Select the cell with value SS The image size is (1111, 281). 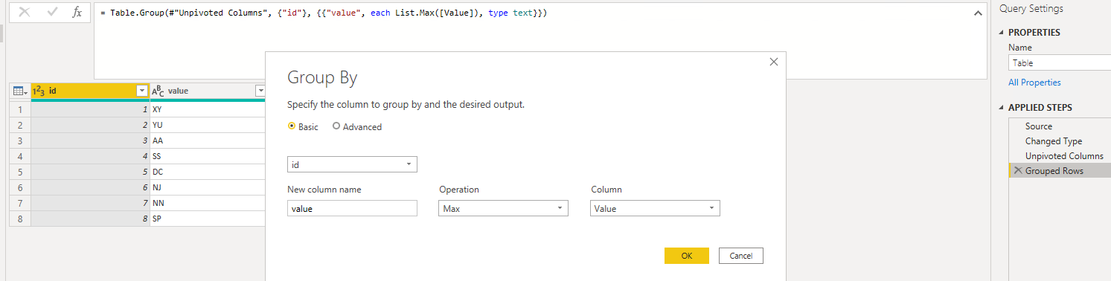coord(208,156)
